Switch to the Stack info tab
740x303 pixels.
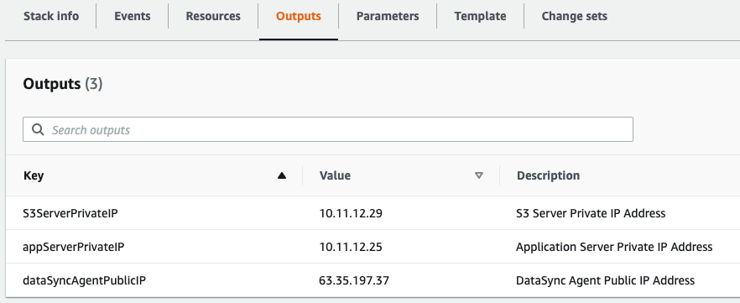(51, 16)
